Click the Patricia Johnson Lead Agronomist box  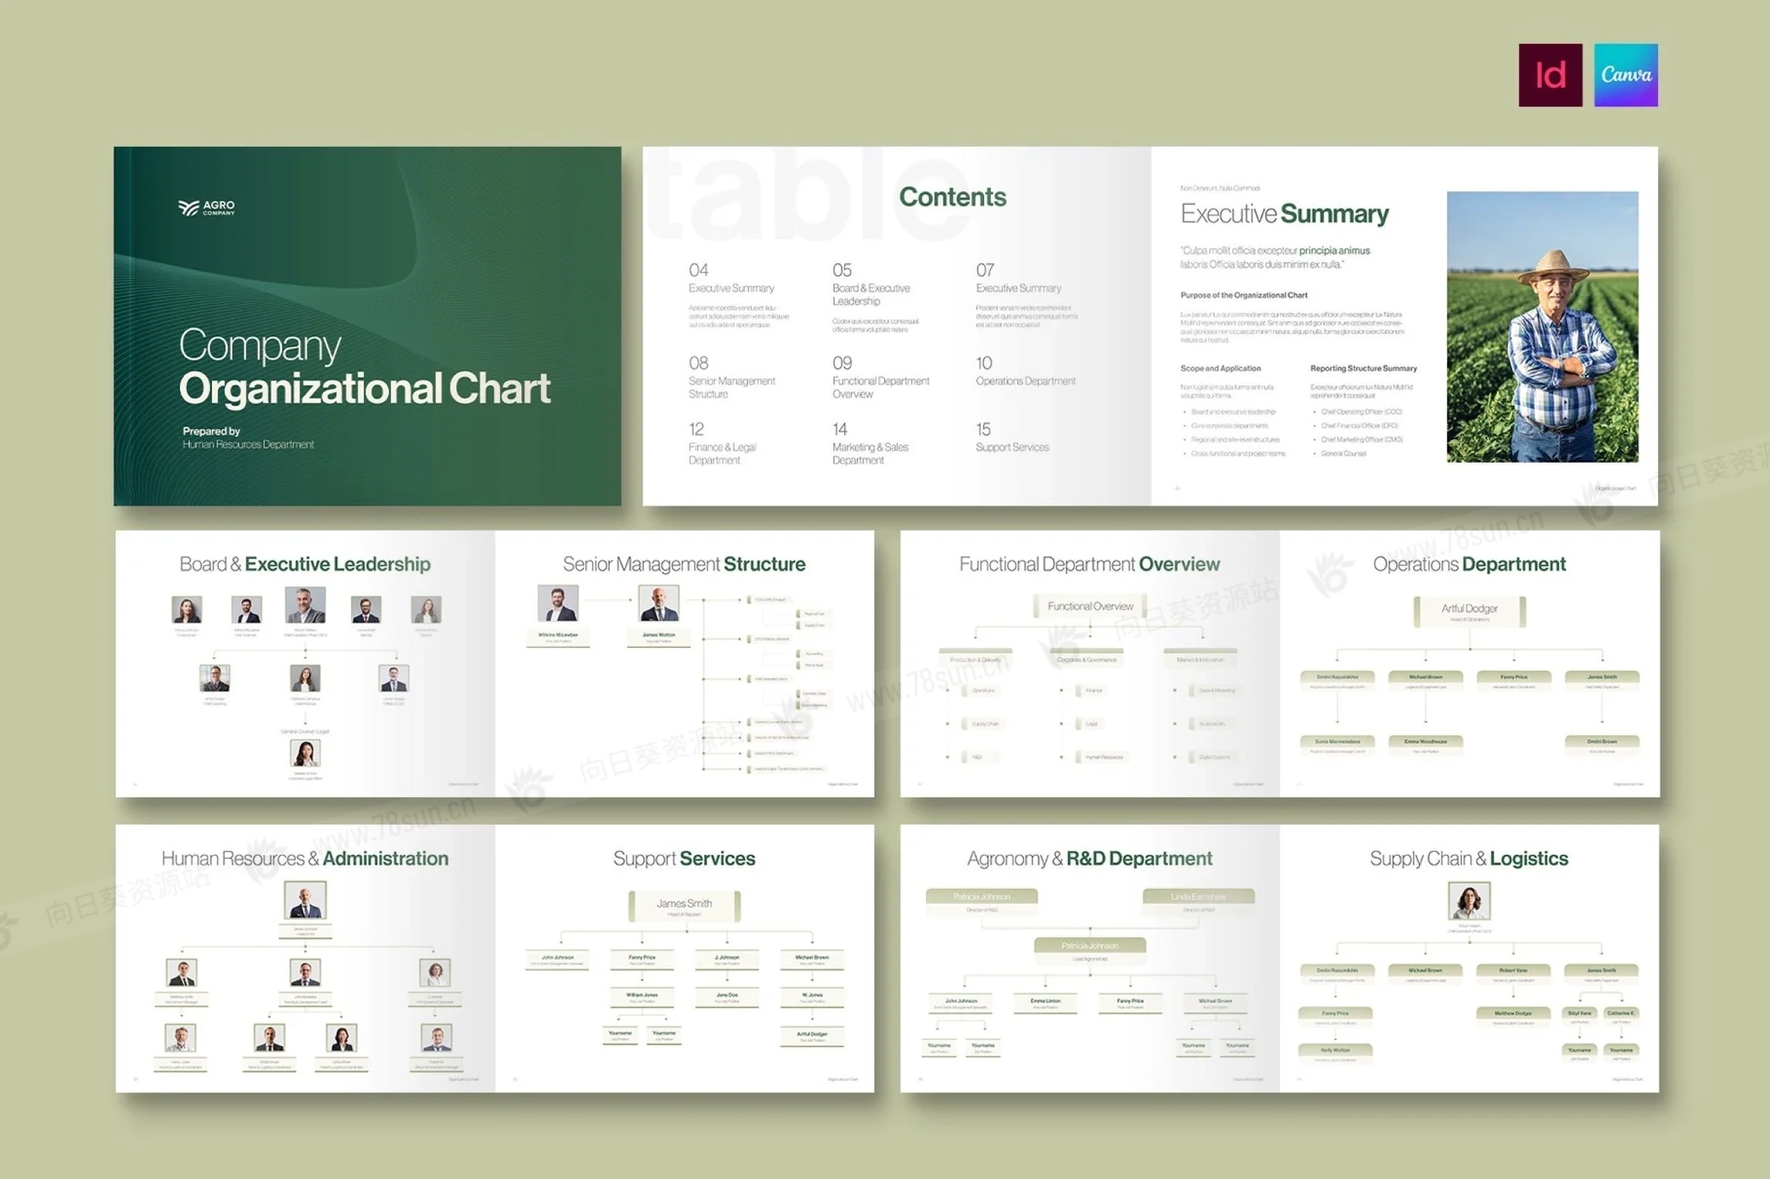(x=1089, y=948)
